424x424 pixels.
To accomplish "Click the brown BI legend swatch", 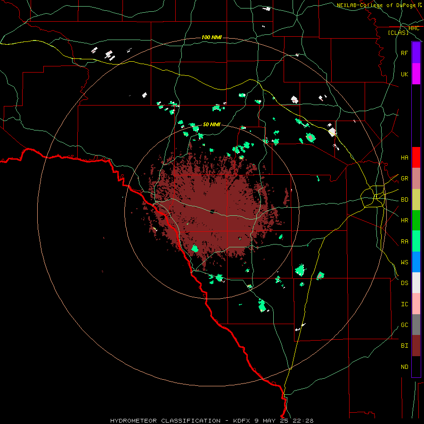I will [416, 346].
